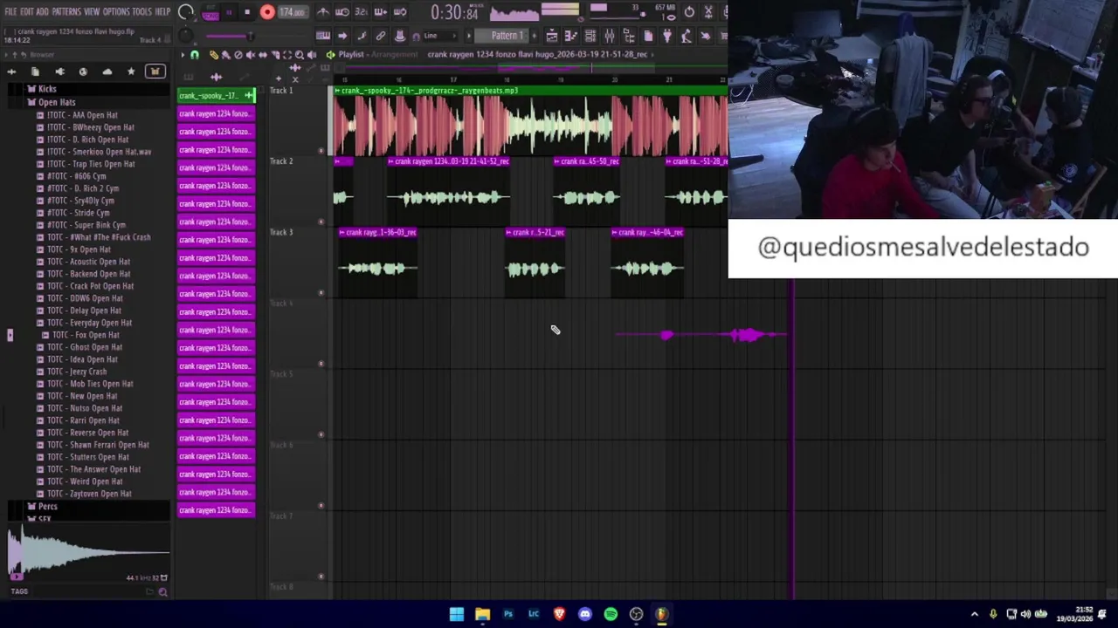1118x628 pixels.
Task: Select the playlist delete tool
Action: tap(238, 55)
